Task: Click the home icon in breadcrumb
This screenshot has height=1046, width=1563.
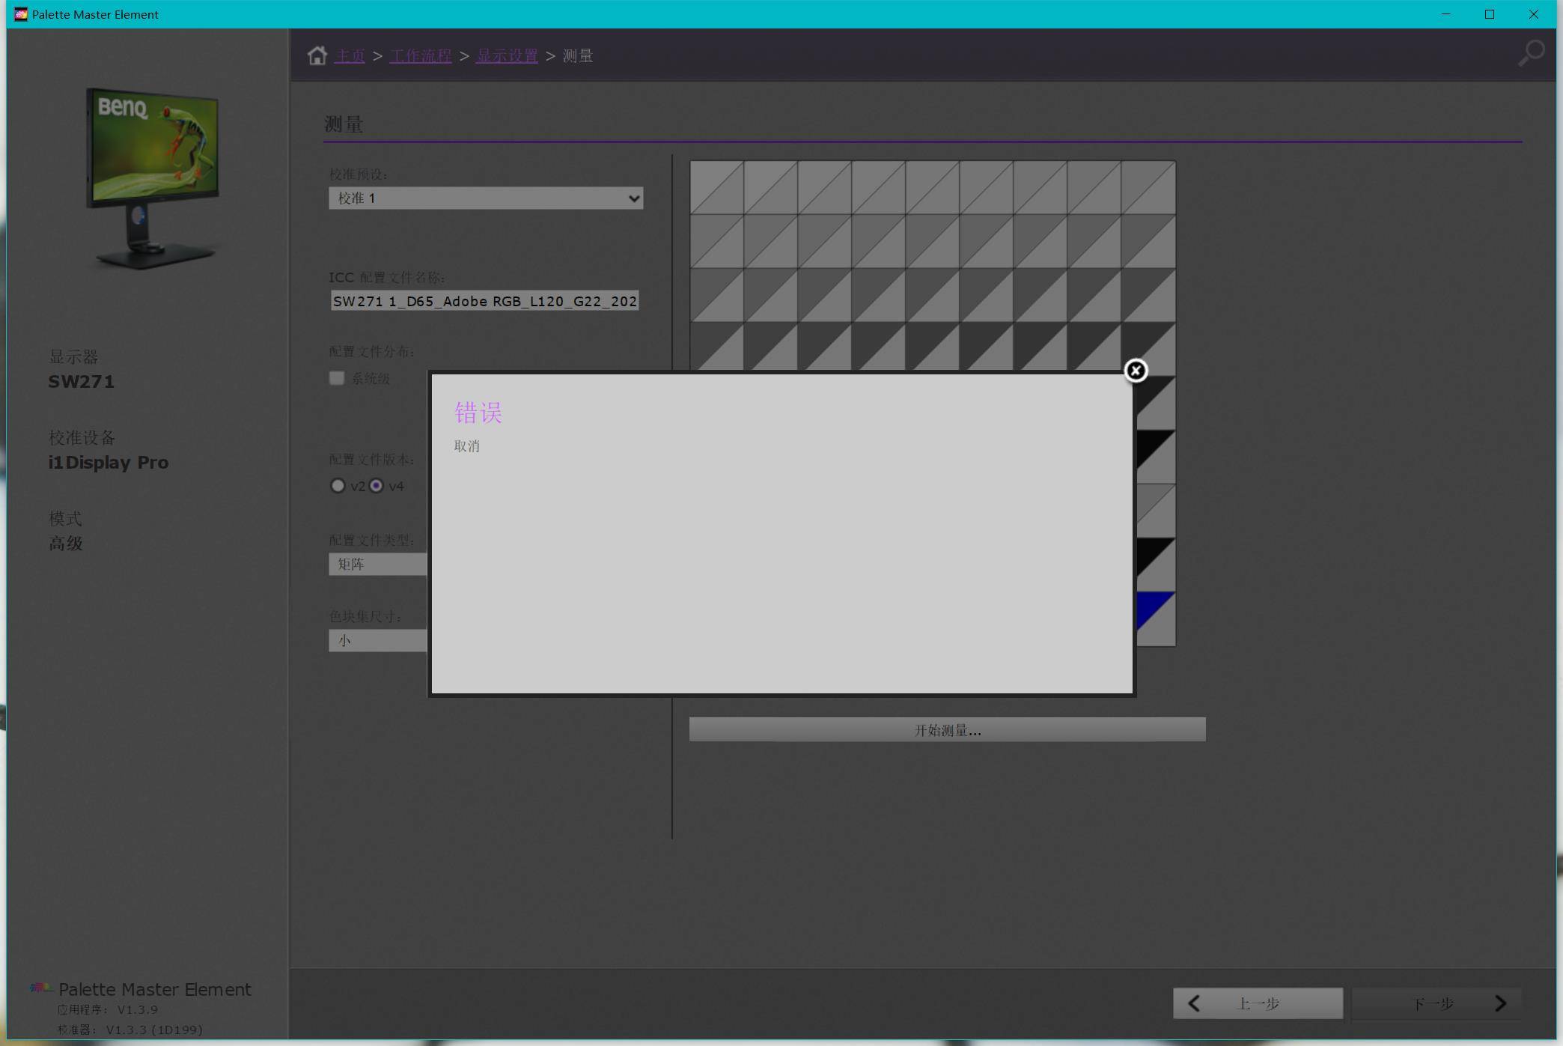Action: [317, 55]
